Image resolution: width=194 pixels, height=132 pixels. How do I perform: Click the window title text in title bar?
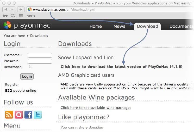click(x=132, y=3)
